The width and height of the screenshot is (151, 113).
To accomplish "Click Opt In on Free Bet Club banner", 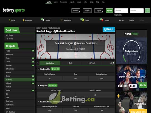I will (143, 85).
